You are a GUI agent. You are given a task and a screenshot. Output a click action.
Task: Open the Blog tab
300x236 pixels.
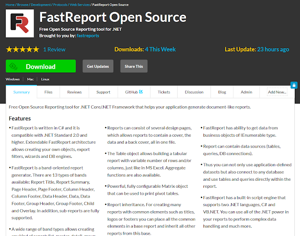pyautogui.click(x=222, y=92)
